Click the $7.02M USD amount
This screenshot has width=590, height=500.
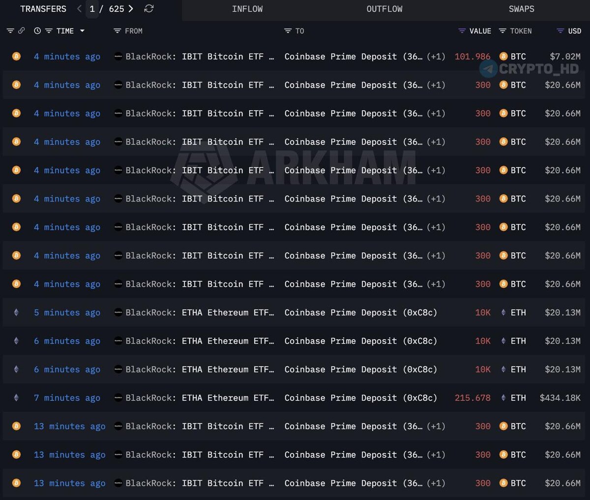[565, 57]
